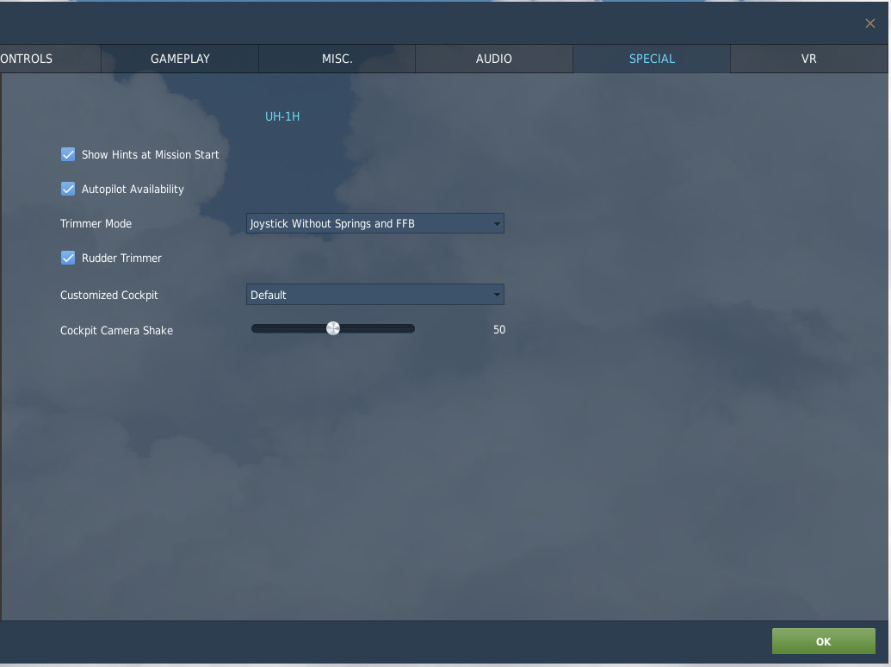891x667 pixels.
Task: Click the Cockpit Camera Shake label
Action: click(116, 330)
